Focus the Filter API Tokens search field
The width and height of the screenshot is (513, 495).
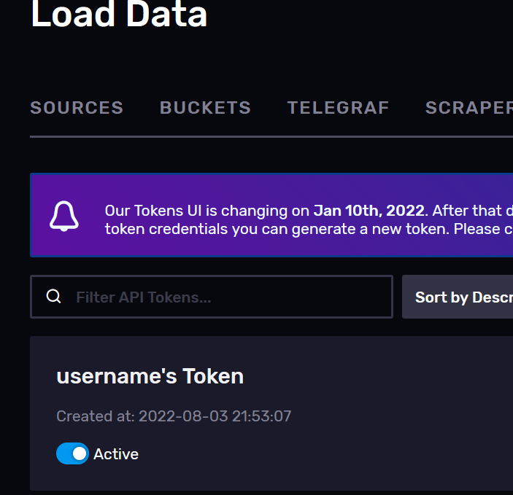(212, 297)
